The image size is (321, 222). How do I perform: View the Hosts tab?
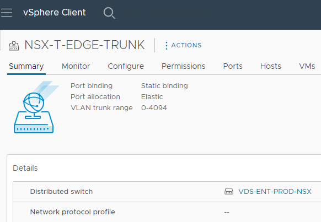pyautogui.click(x=271, y=66)
